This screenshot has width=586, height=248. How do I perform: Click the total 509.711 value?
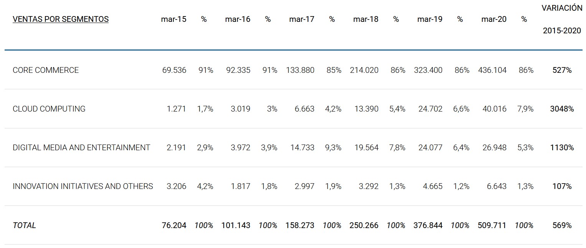(492, 225)
